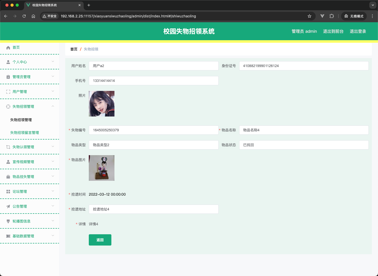378x276 pixels.
Task: Reload the page with refresh icon
Action: point(24,16)
